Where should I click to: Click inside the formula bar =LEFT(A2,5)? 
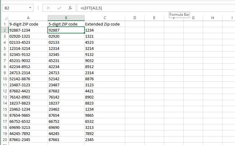[x=156, y=8]
